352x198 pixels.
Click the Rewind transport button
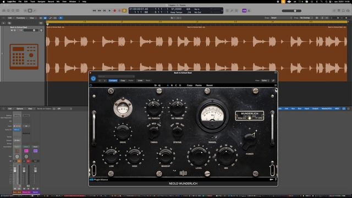[94, 10]
